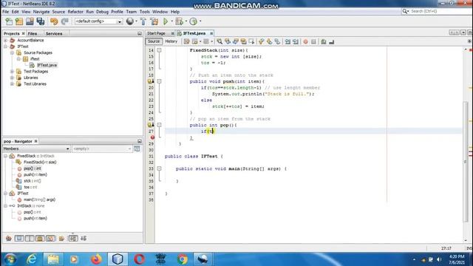
Task: Click the Debug Project toolbar icon
Action: [x=179, y=21]
